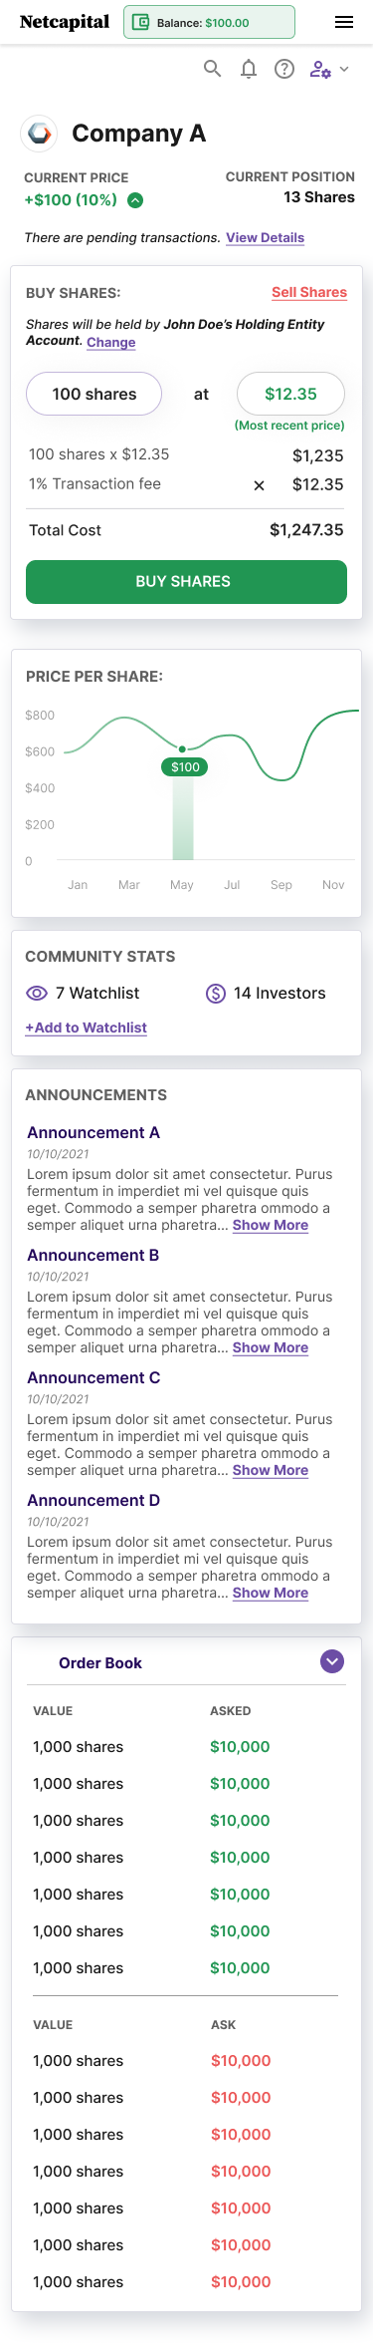Image resolution: width=373 pixels, height=2352 pixels.
Task: Open View Details for pending transactions
Action: click(x=265, y=237)
